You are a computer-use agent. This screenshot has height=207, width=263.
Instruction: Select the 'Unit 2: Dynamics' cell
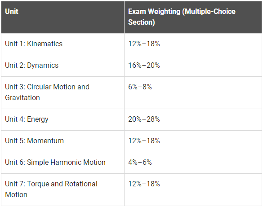click(62, 66)
